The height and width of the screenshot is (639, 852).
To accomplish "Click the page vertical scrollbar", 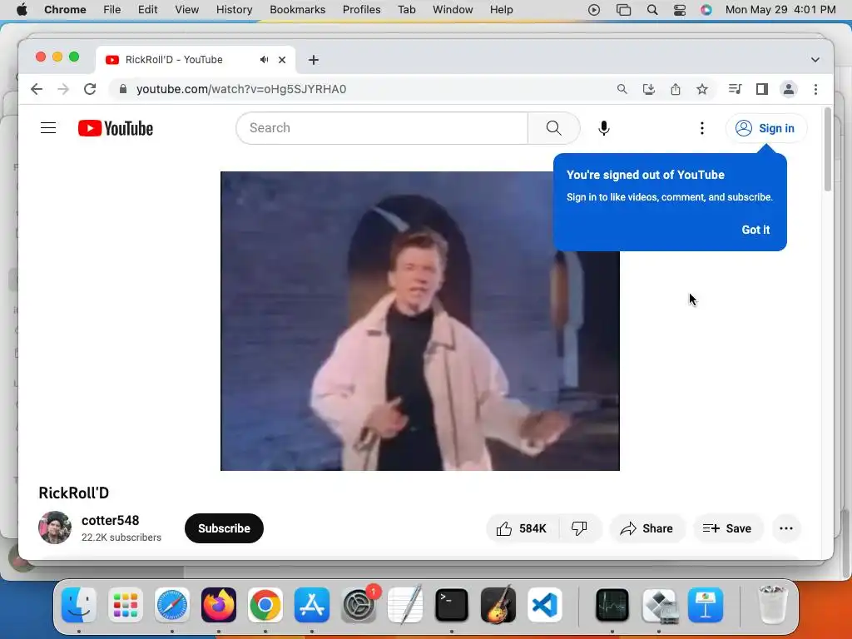I will coord(828,150).
